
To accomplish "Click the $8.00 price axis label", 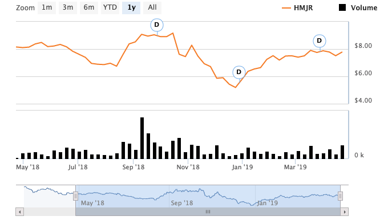I will 363,46.
